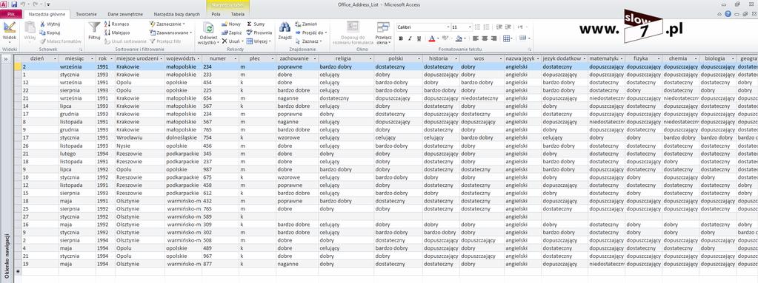Switch to the Tworzenie tab
Image resolution: width=758 pixels, height=283 pixels.
[86, 14]
